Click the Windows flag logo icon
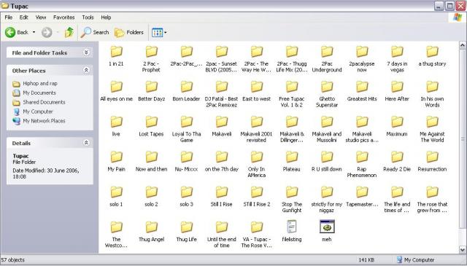The image size is (467, 266). (x=458, y=17)
